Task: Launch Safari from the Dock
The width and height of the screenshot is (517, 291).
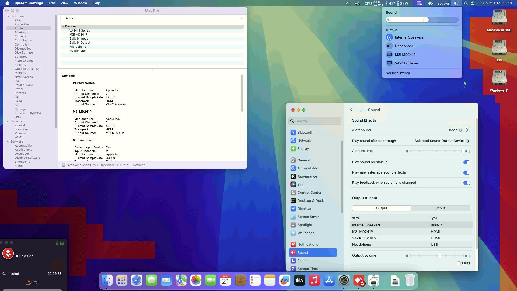Action: [137, 280]
